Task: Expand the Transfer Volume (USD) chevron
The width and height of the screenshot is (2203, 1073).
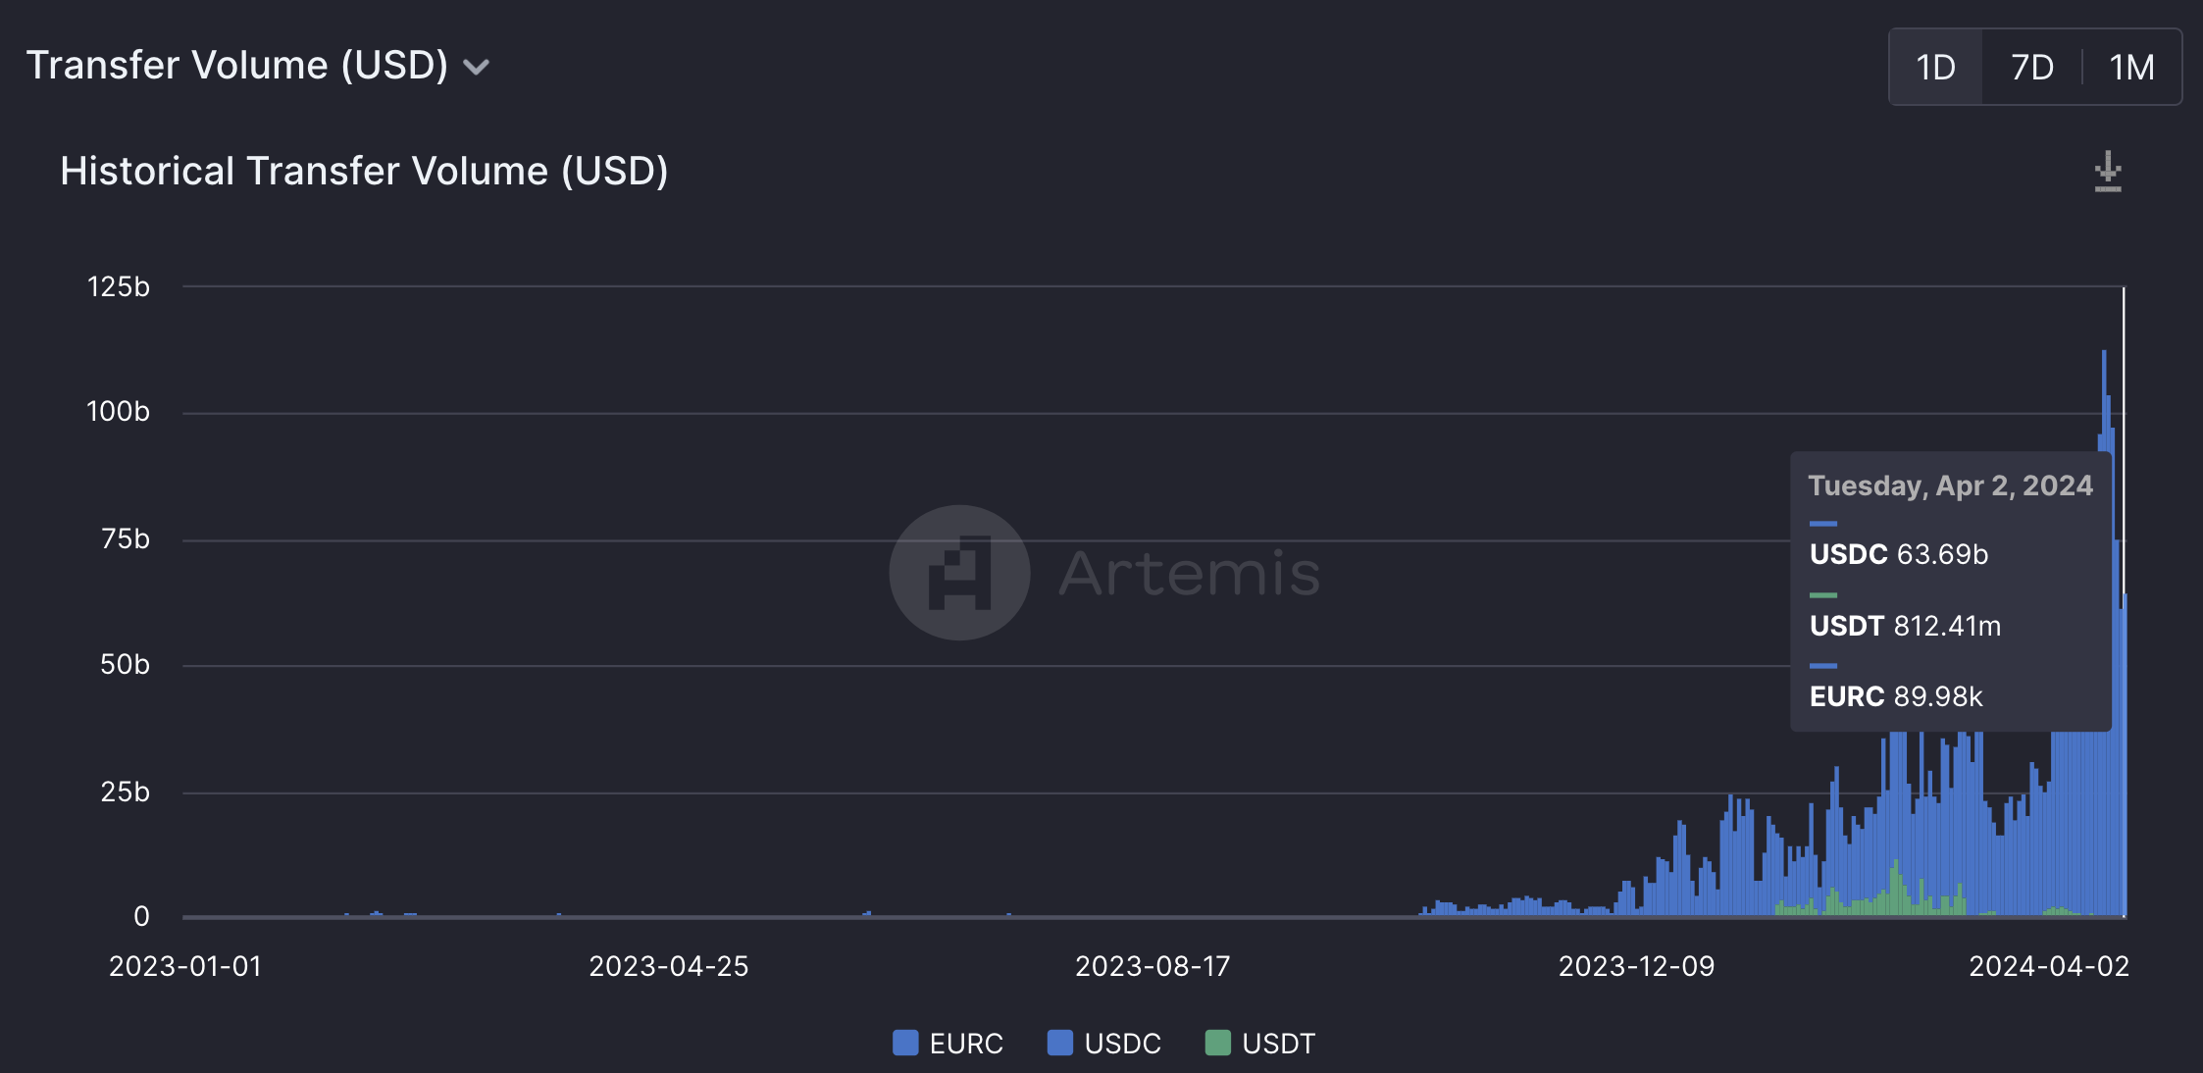Action: coord(476,68)
